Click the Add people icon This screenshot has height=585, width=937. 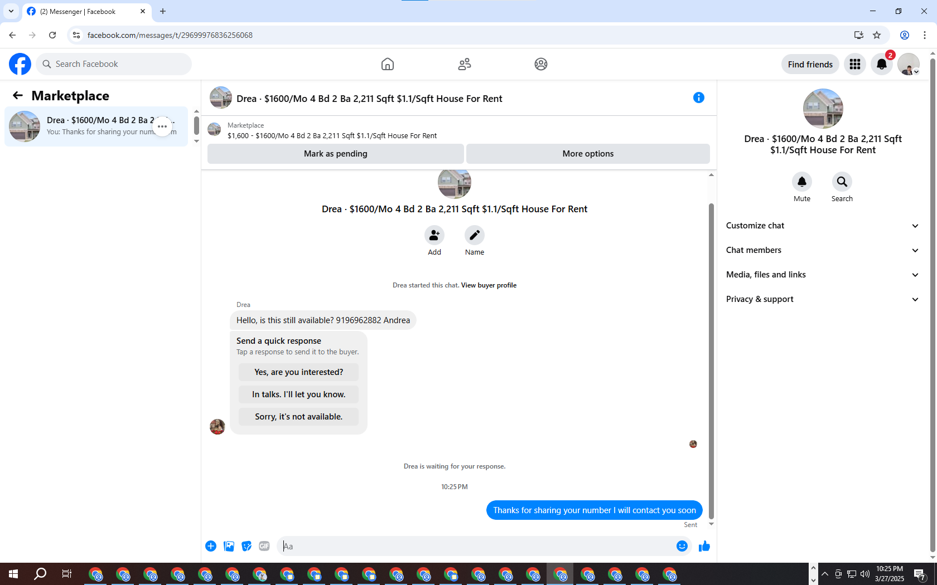434,235
